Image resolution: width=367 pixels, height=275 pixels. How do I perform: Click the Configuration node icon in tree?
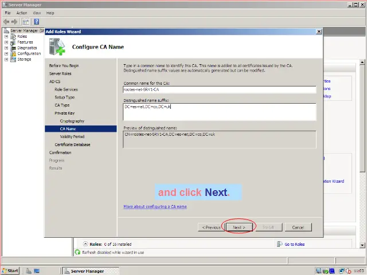(13, 53)
